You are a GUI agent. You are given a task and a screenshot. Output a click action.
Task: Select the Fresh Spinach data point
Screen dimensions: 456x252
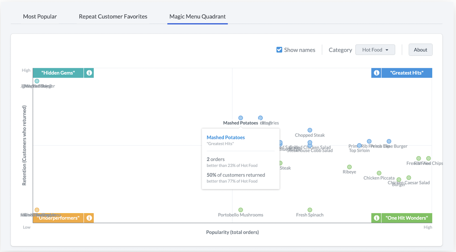coord(310,210)
